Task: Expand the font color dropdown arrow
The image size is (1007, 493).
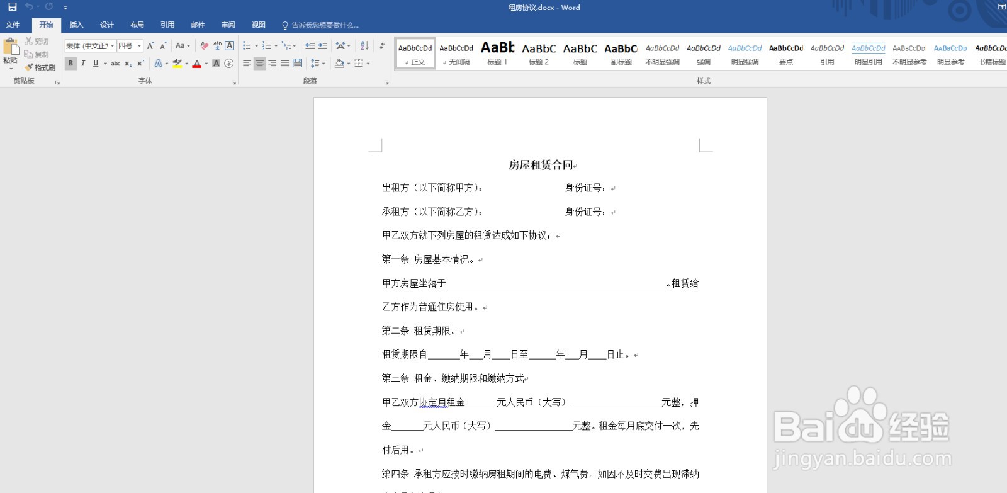Action: point(206,64)
